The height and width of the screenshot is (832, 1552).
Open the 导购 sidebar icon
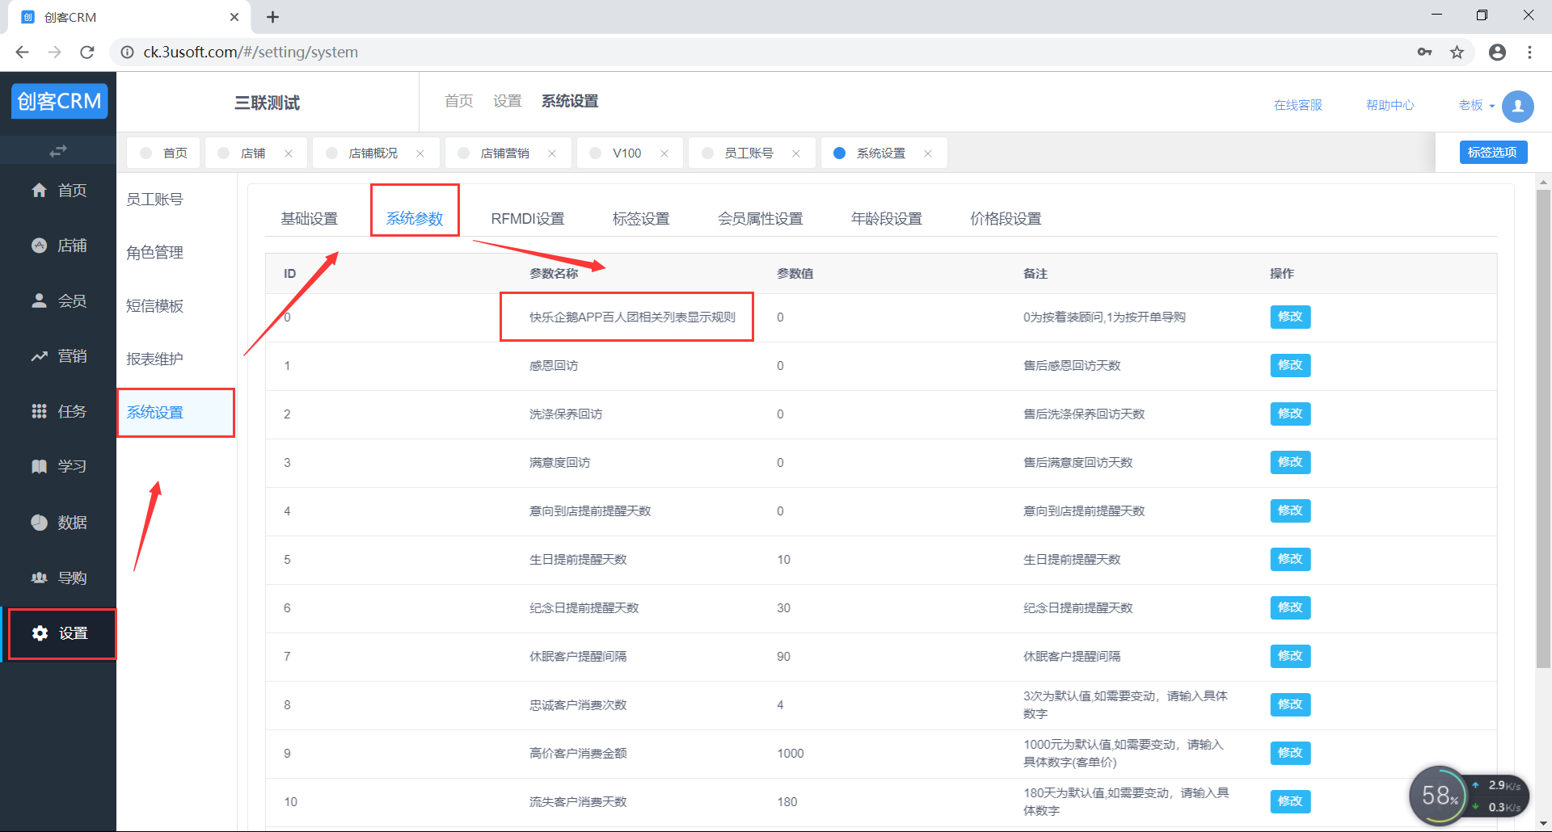(x=39, y=578)
